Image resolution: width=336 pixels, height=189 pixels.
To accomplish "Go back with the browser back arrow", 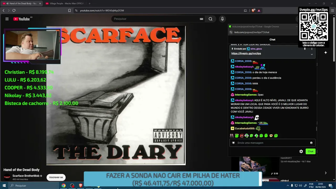I will [x=3, y=10].
